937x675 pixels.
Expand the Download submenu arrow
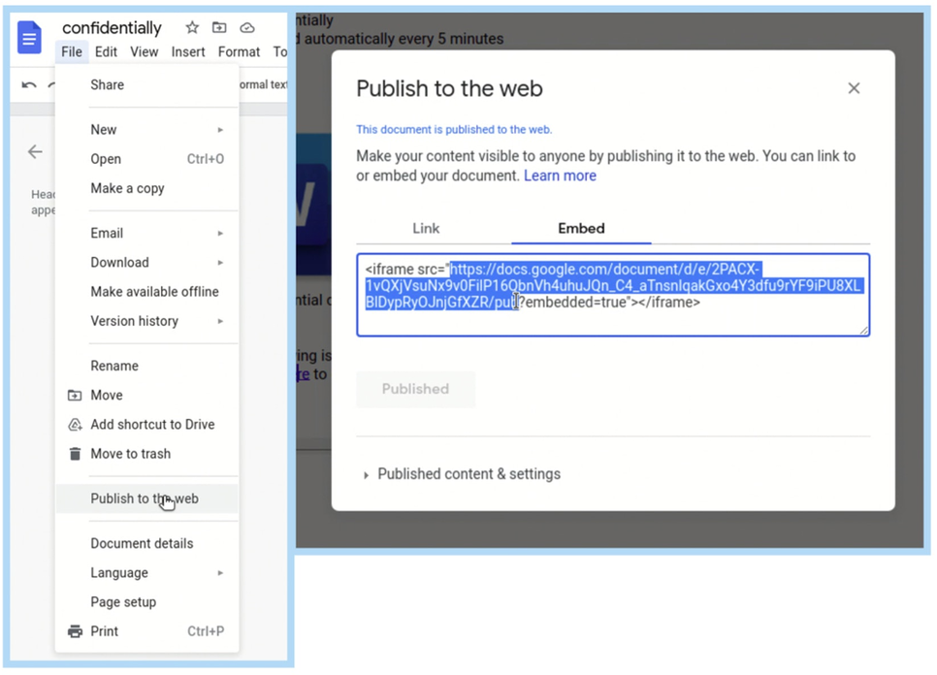pos(220,262)
